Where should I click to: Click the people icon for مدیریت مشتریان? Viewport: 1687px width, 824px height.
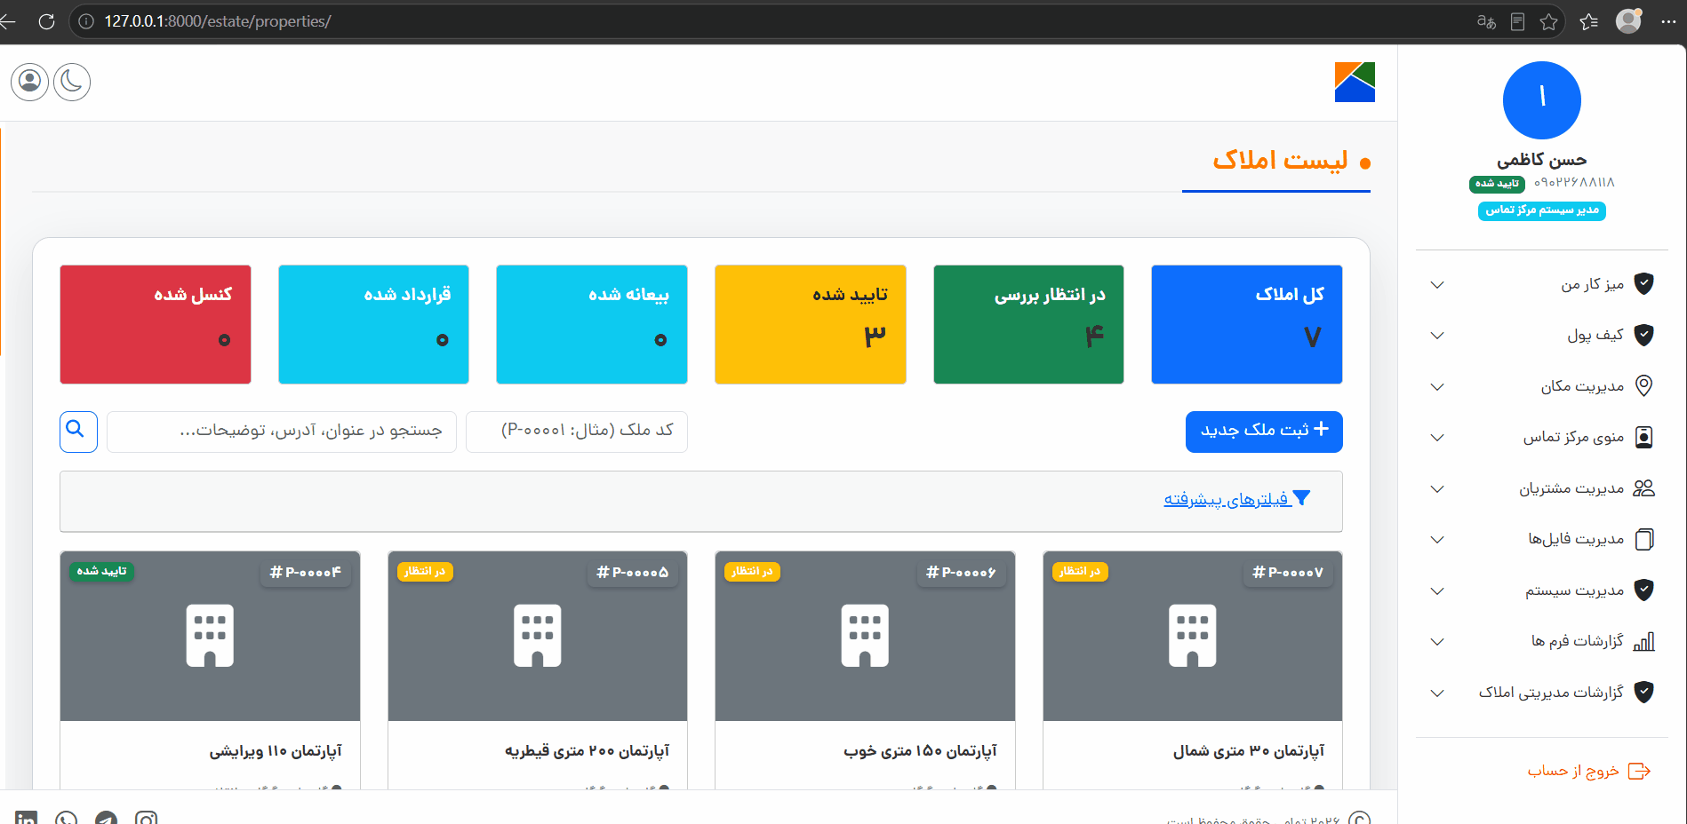click(x=1644, y=487)
